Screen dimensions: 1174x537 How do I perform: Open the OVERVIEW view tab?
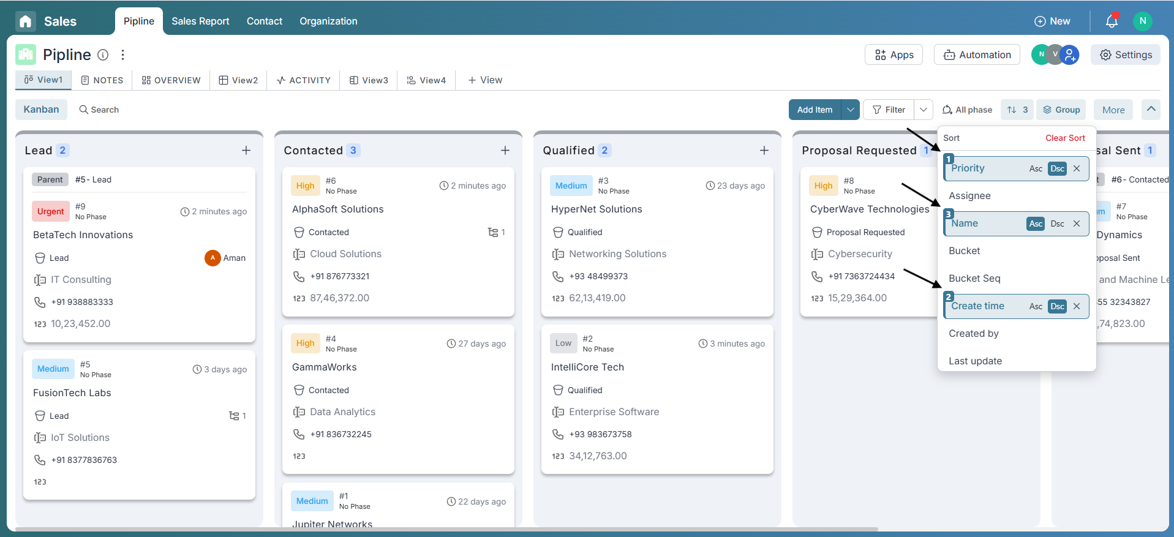point(171,80)
